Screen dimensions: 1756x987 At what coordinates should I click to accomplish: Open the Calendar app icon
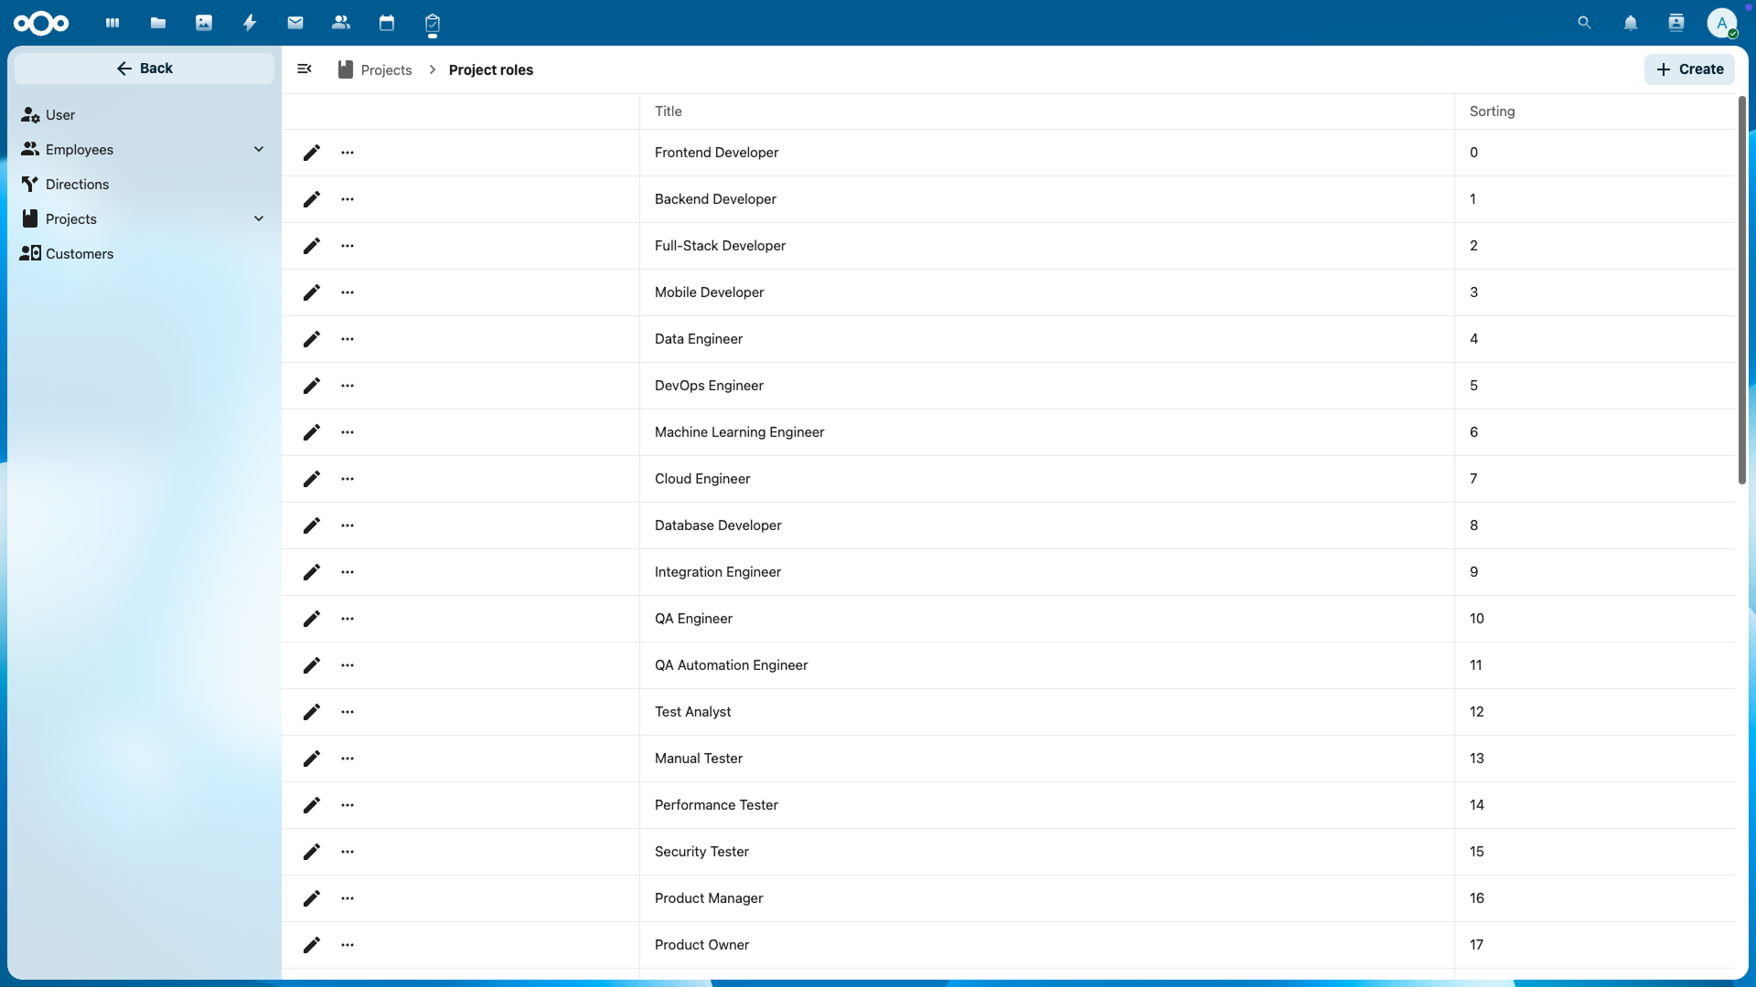(387, 23)
